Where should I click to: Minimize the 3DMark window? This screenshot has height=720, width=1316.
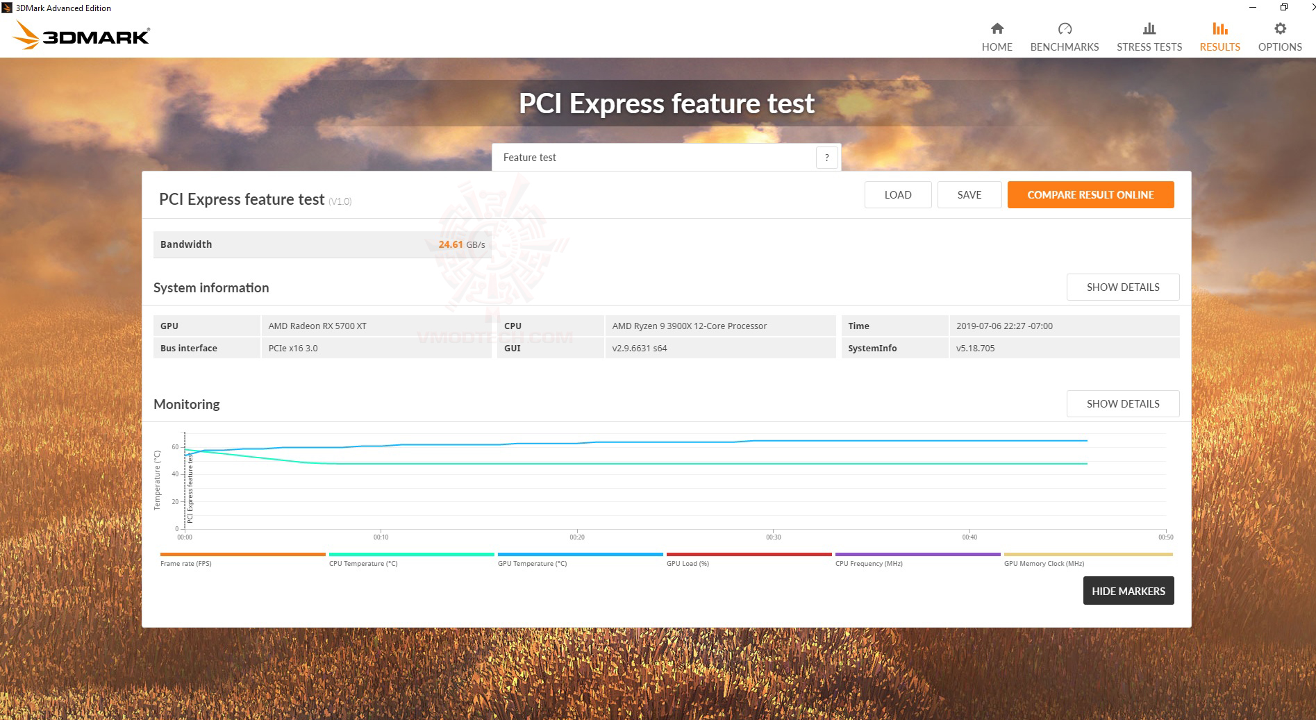pos(1253,8)
